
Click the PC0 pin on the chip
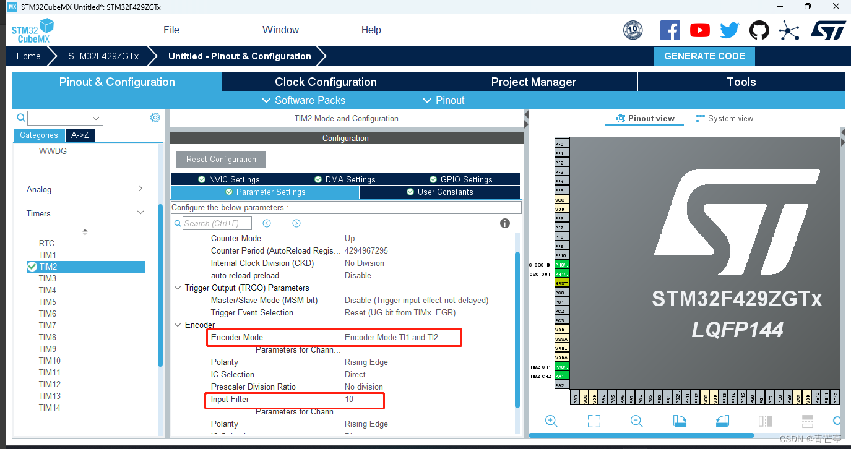(x=561, y=293)
